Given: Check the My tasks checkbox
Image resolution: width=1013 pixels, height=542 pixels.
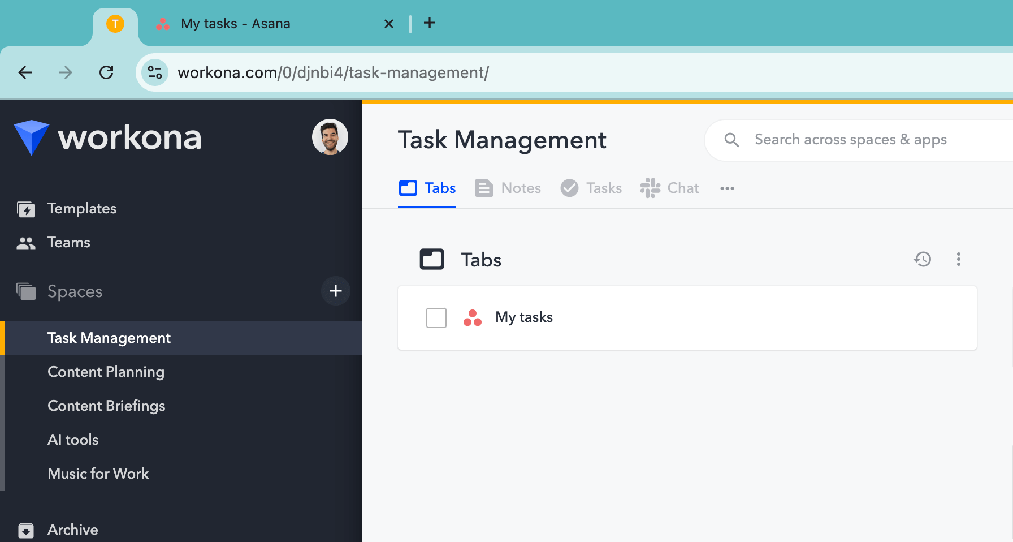Looking at the screenshot, I should pyautogui.click(x=436, y=318).
